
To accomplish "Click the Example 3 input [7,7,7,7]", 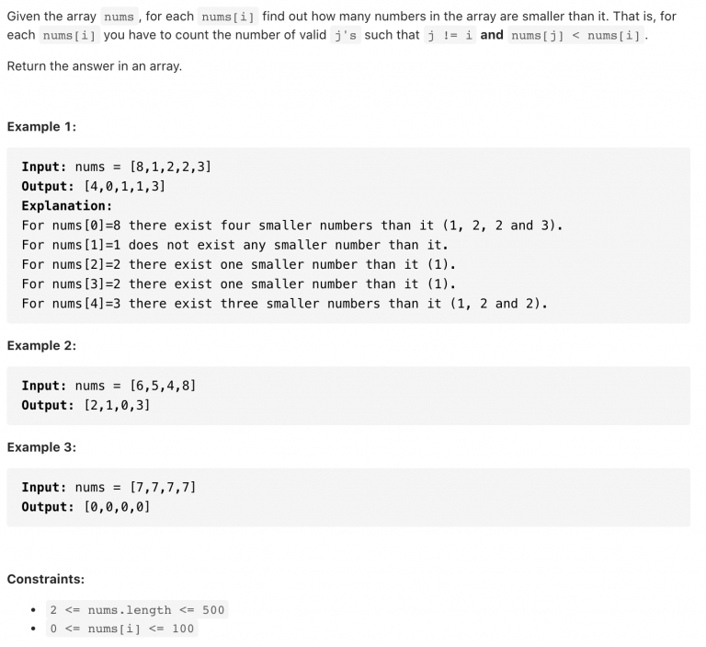I will pyautogui.click(x=163, y=488).
